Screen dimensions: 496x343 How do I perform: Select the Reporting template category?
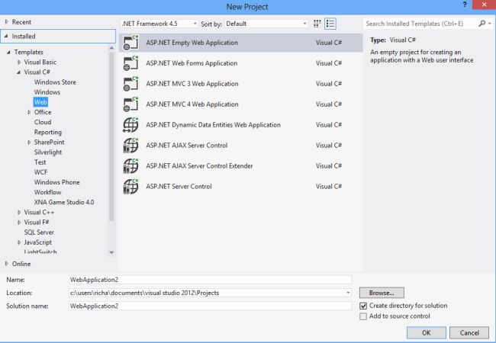tap(48, 133)
